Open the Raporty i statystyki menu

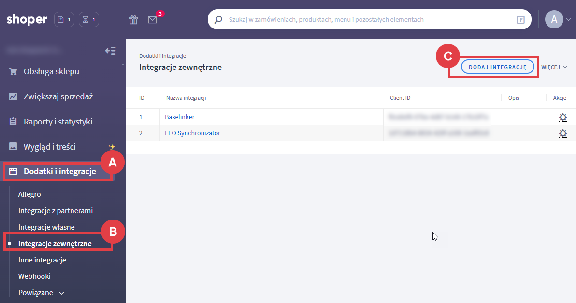click(x=58, y=122)
